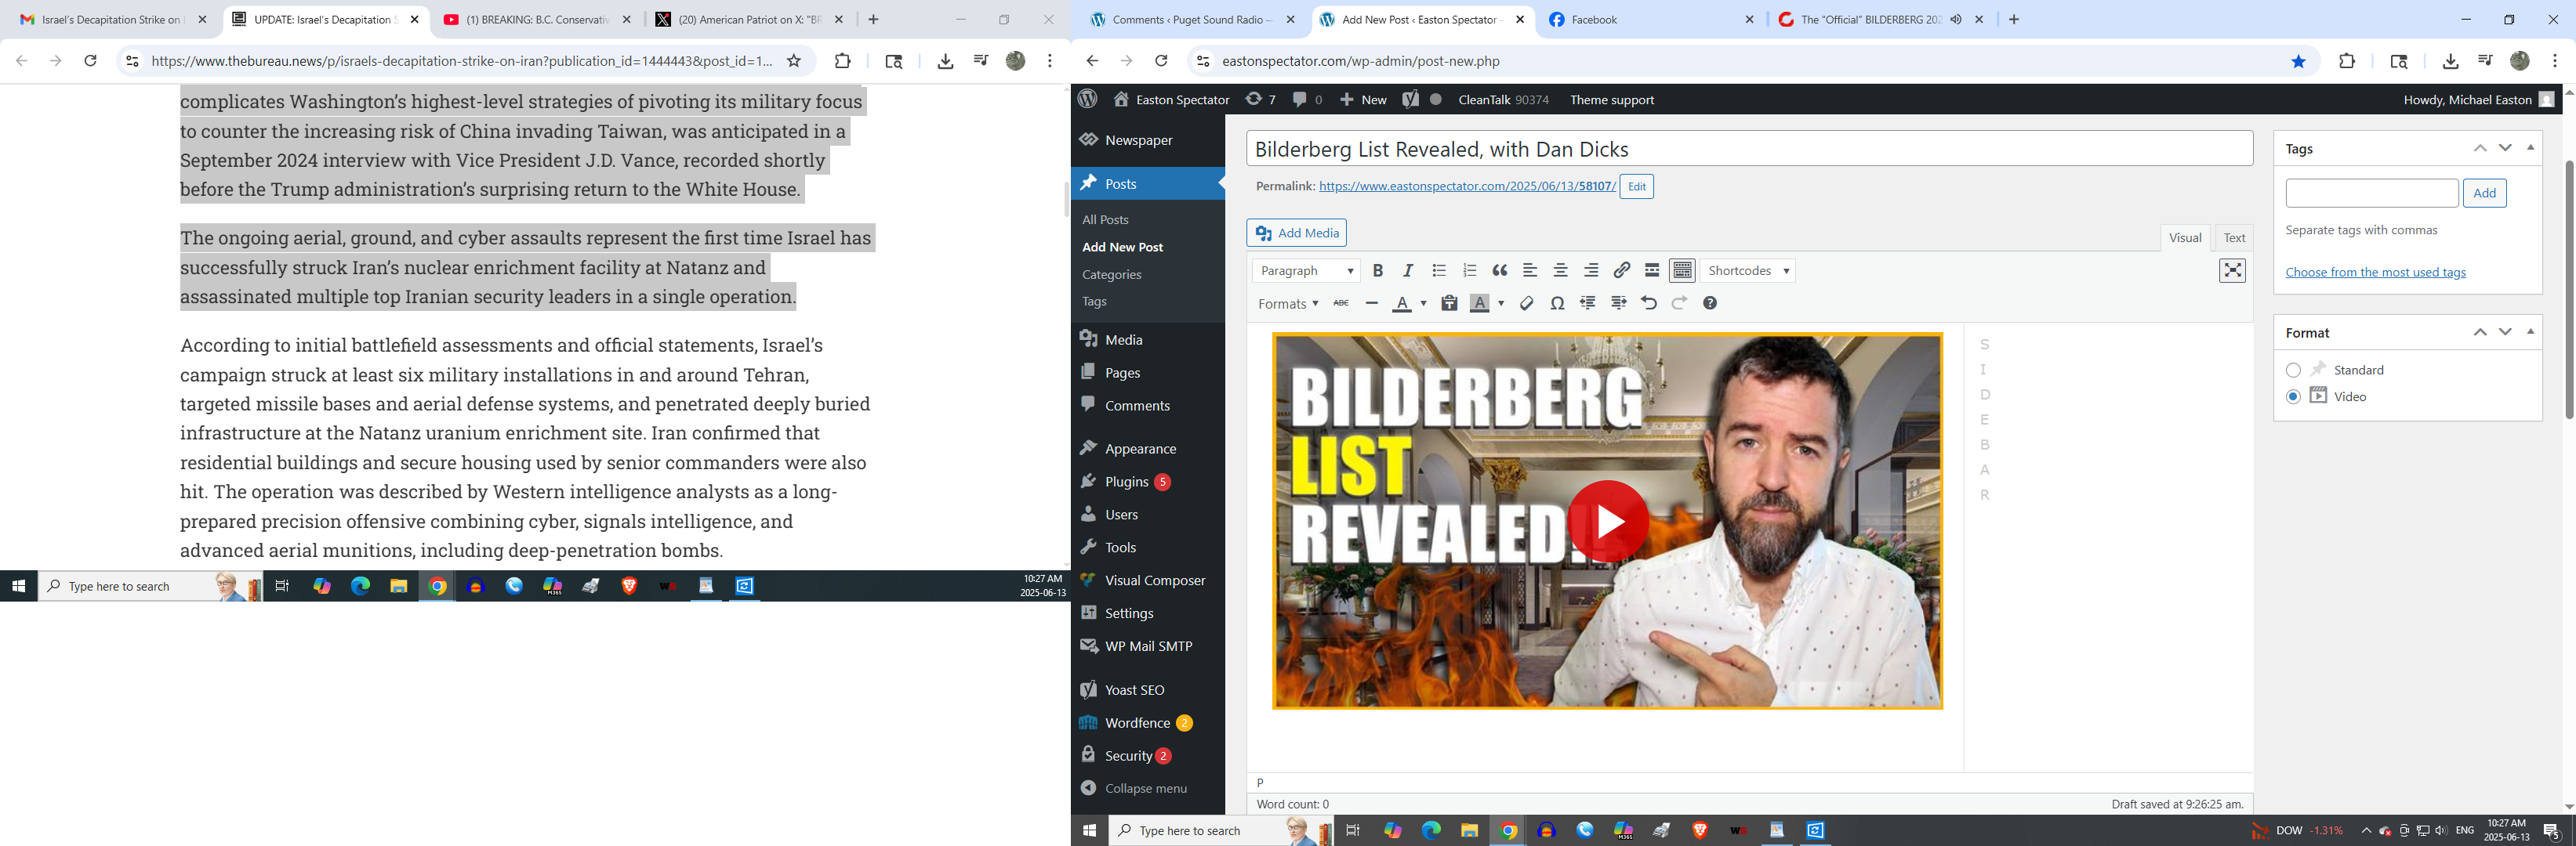
Task: Click the Add Media button
Action: 1296,233
